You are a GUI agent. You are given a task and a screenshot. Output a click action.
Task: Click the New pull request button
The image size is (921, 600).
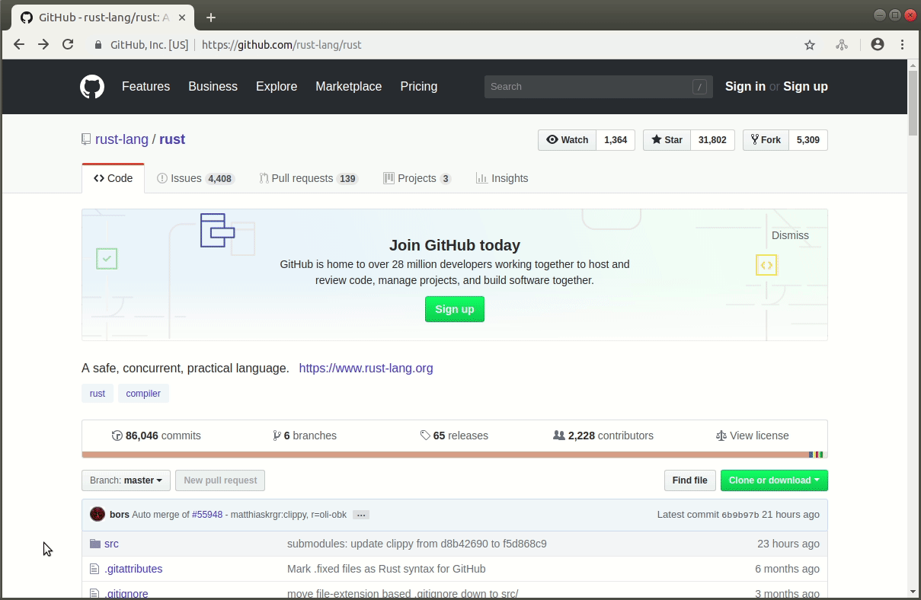pos(220,480)
